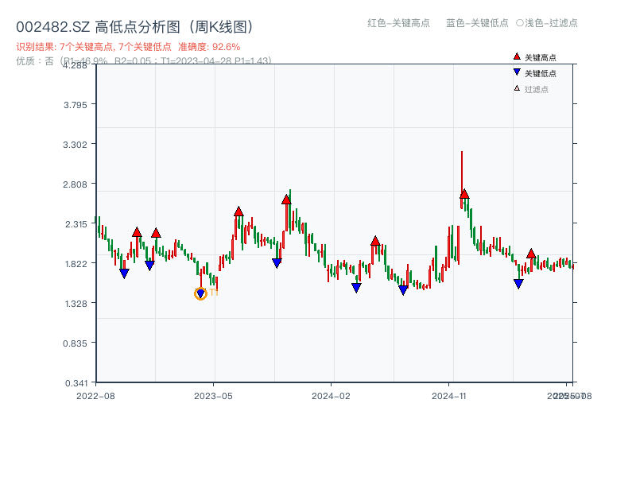This screenshot has width=636, height=477.
Task: Select the red key-high triangle around May 2024
Action: pos(375,241)
